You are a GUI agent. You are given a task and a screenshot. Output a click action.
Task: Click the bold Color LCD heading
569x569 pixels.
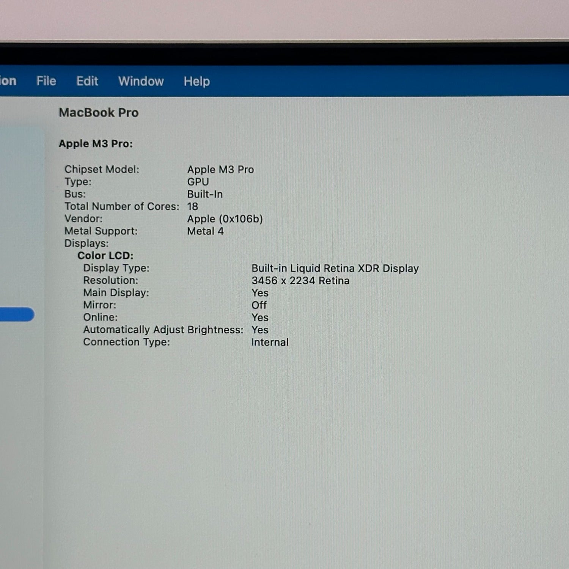click(105, 256)
